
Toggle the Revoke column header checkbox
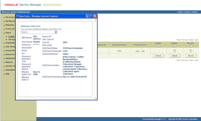pyautogui.click(x=191, y=46)
